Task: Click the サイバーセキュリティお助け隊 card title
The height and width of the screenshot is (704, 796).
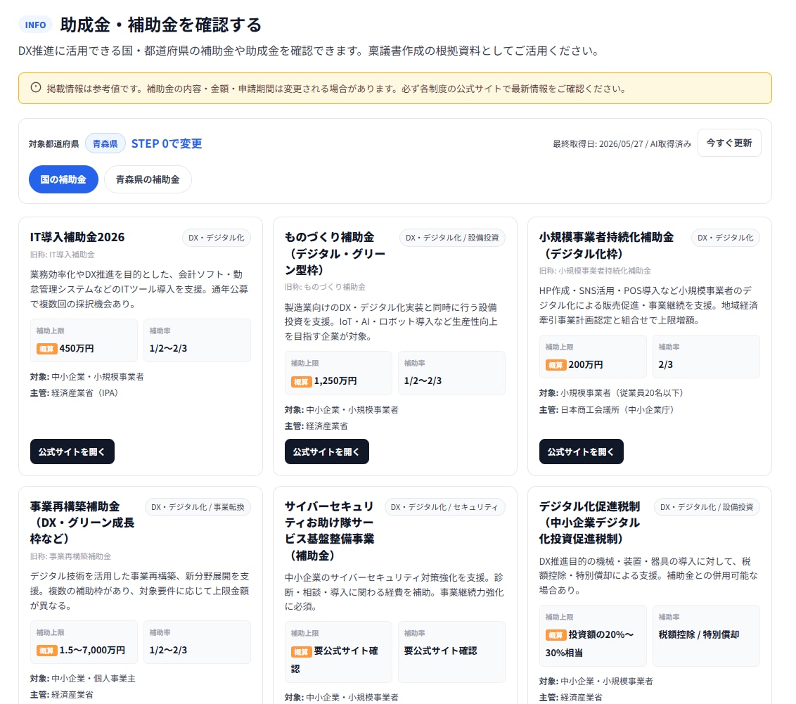Action: [x=329, y=530]
